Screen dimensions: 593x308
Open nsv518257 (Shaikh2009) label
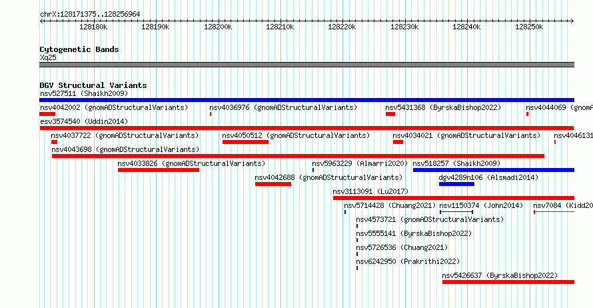point(456,163)
